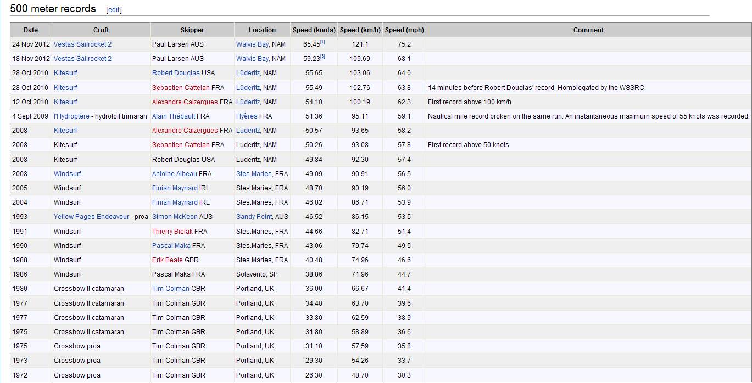Open Walvis Bay link in 18 Nov 2012 row

[252, 59]
